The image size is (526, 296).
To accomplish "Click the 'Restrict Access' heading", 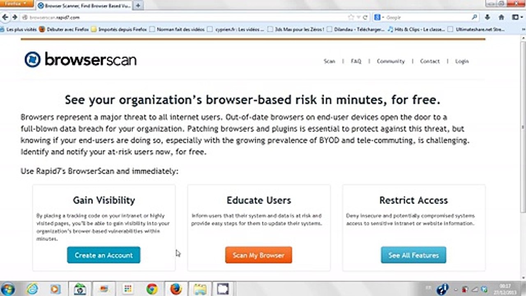I will 413,200.
